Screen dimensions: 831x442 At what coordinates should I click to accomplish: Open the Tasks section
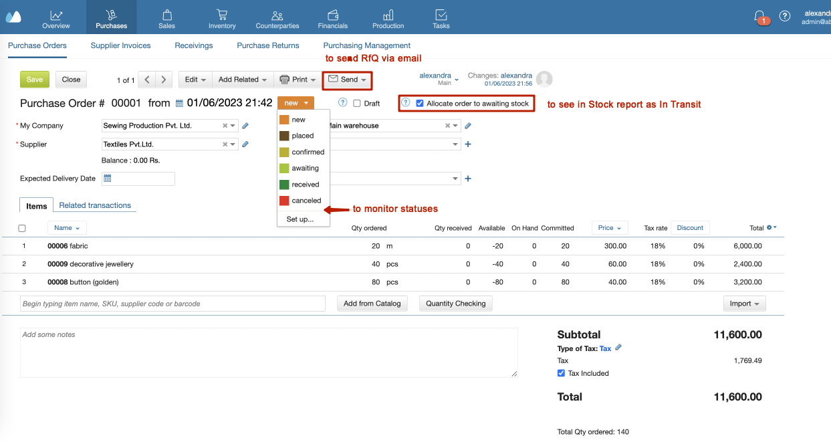pyautogui.click(x=441, y=18)
